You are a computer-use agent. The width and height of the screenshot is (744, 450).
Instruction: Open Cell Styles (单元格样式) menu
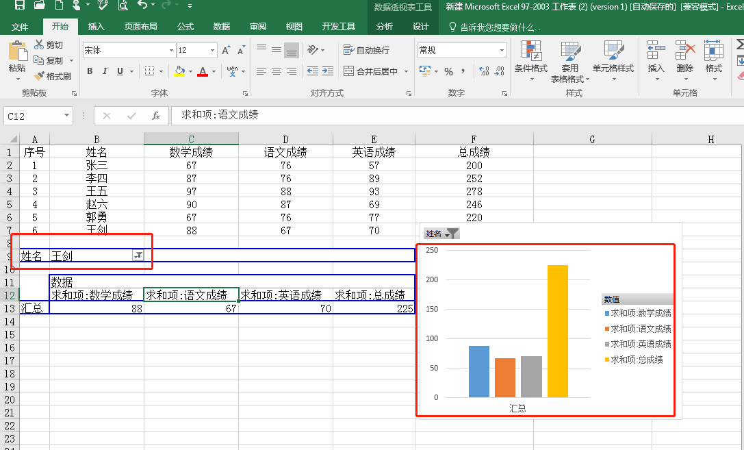(x=613, y=60)
